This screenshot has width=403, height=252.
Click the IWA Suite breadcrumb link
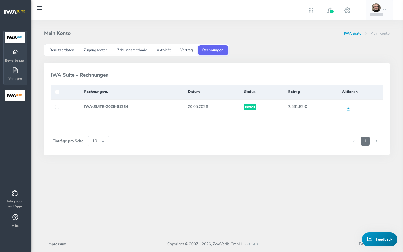[353, 33]
